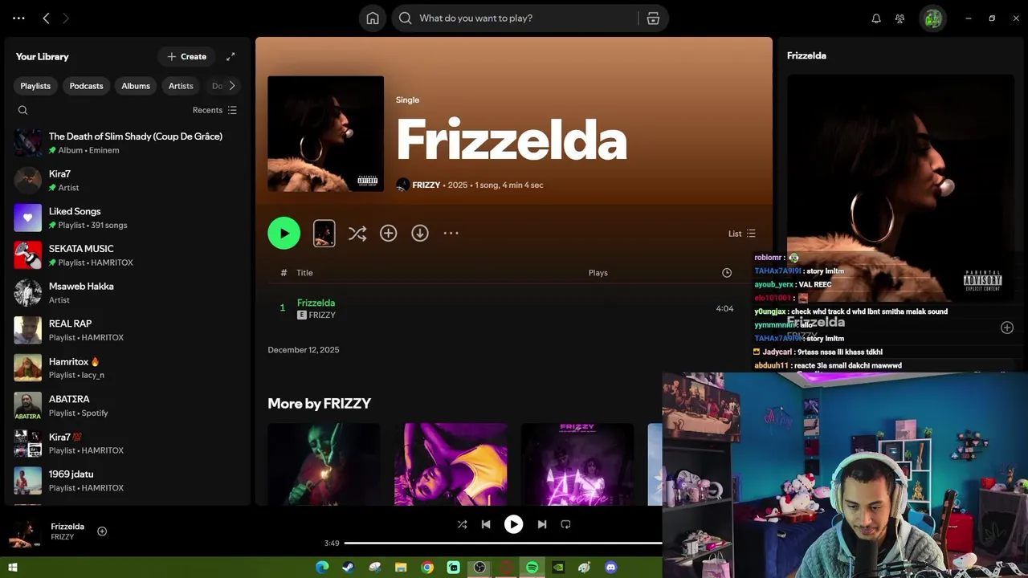Click the Frizzelda title in player bar
Screen dimensions: 1028x578
[67, 527]
